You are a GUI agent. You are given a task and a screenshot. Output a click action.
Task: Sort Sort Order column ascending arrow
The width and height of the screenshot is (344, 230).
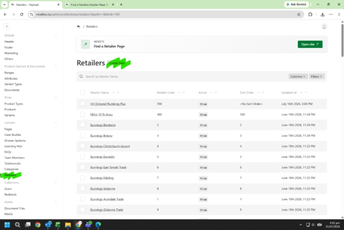point(258,93)
